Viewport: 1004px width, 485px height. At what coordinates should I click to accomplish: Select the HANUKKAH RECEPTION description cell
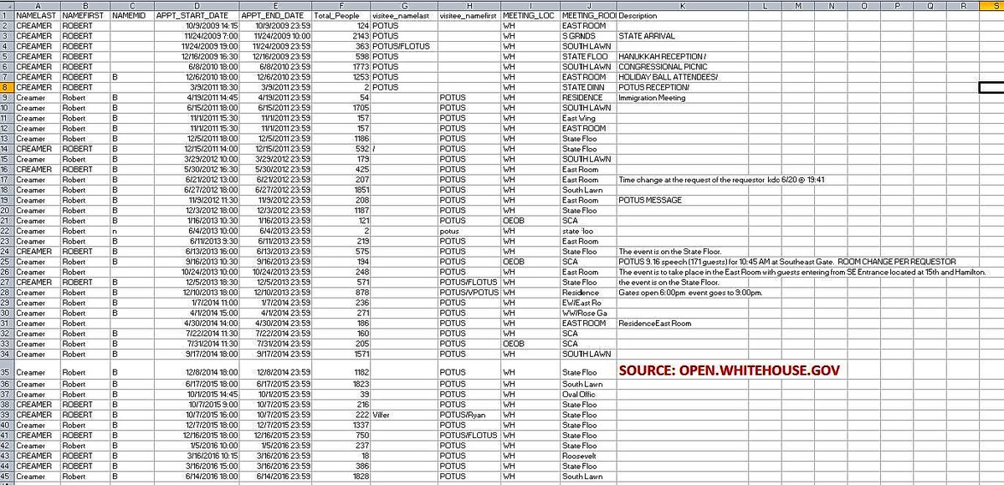(682, 57)
